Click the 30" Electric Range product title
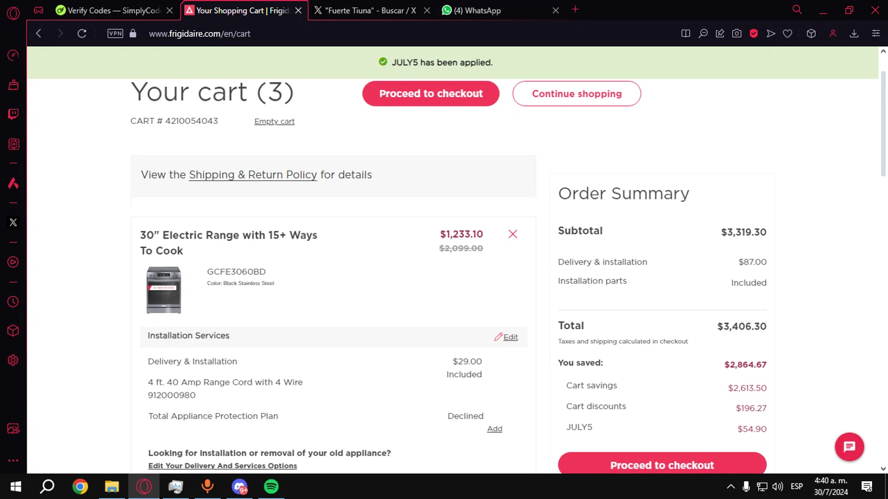 229,243
